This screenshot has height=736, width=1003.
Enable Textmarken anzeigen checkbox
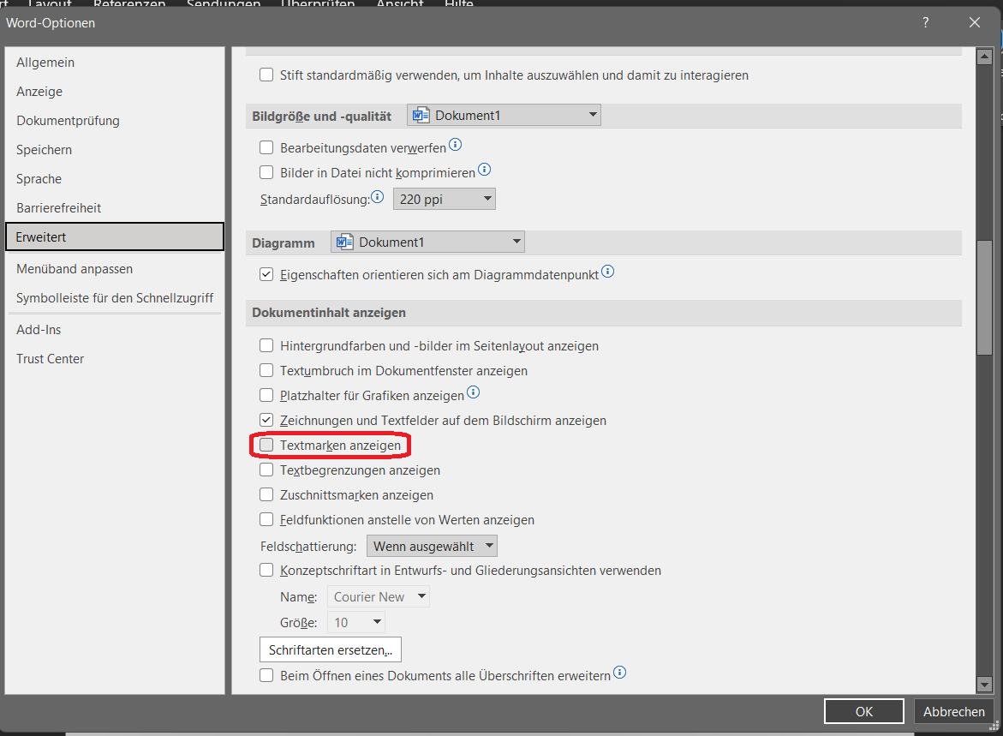266,446
